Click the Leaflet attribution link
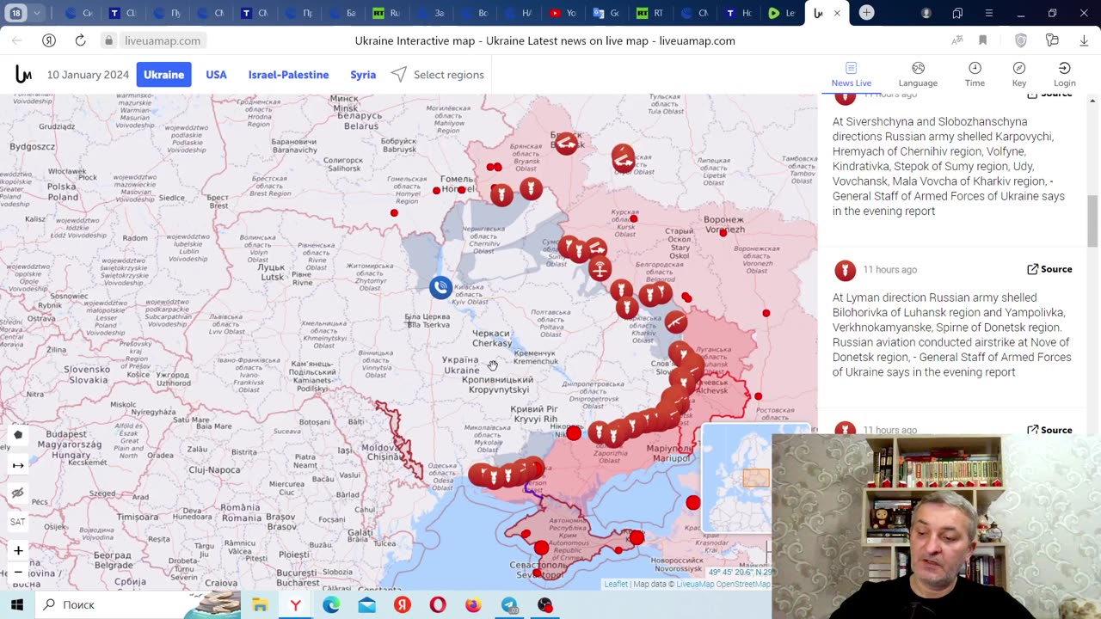The height and width of the screenshot is (619, 1101). 615,585
